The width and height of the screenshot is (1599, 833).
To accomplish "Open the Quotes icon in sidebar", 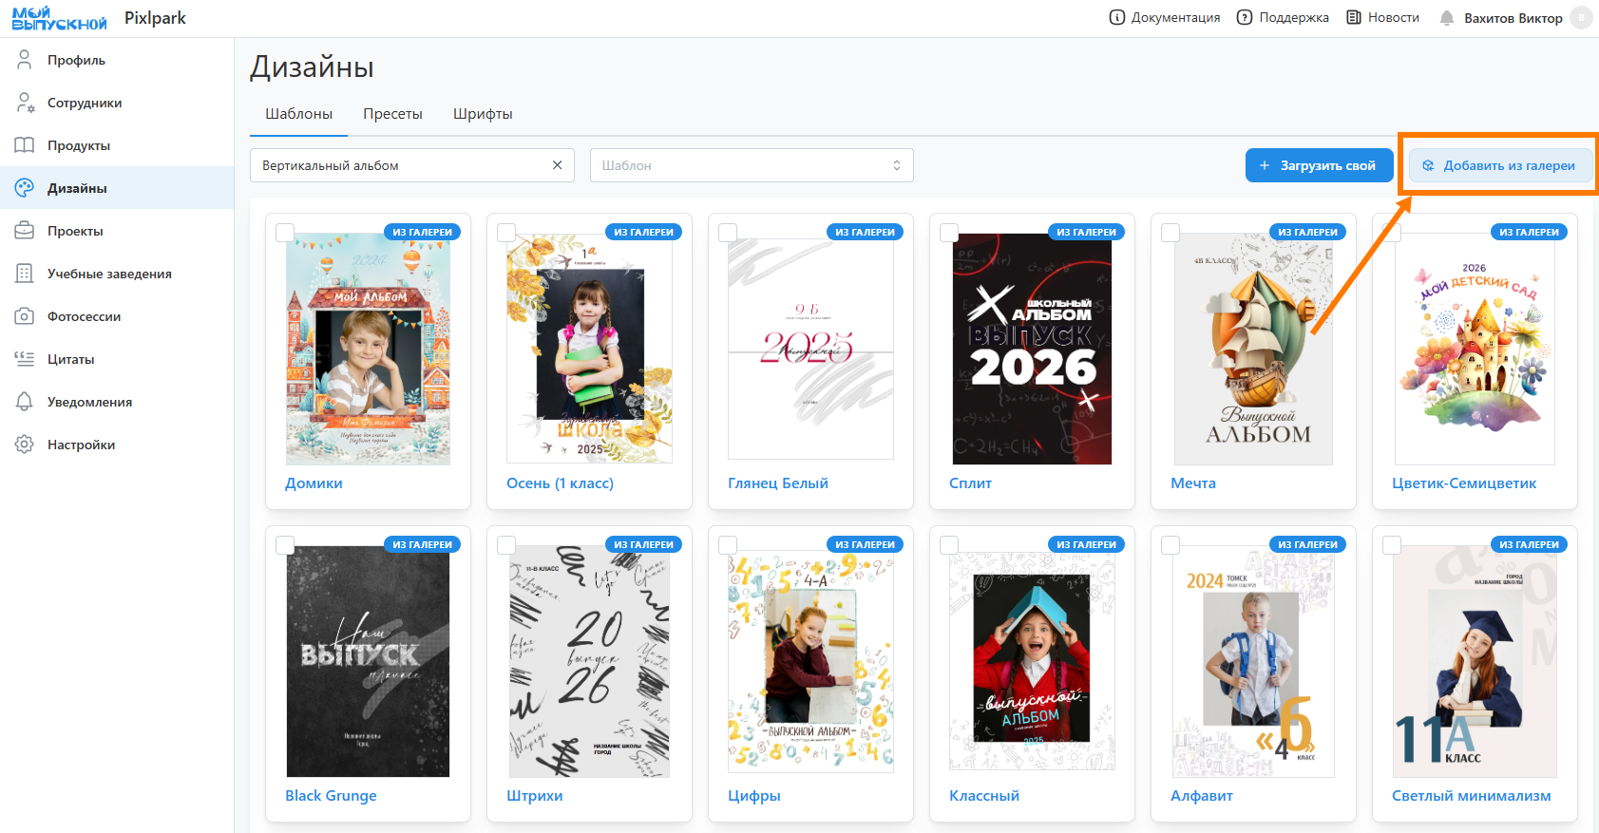I will click(x=25, y=359).
